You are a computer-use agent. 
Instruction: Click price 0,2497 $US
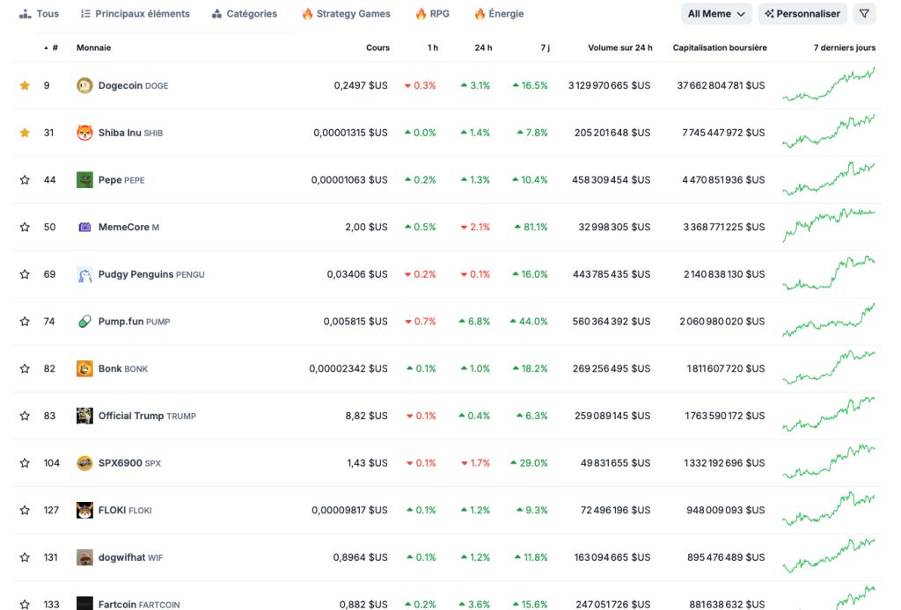(361, 85)
